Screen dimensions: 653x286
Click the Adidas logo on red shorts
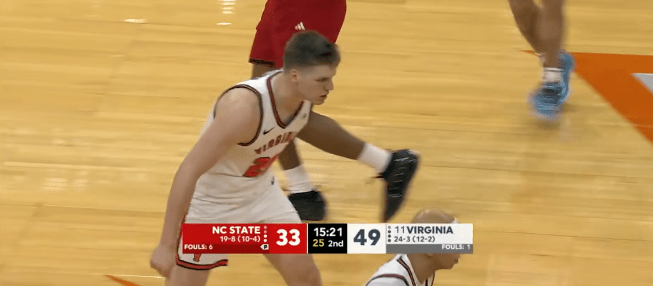pyautogui.click(x=300, y=26)
